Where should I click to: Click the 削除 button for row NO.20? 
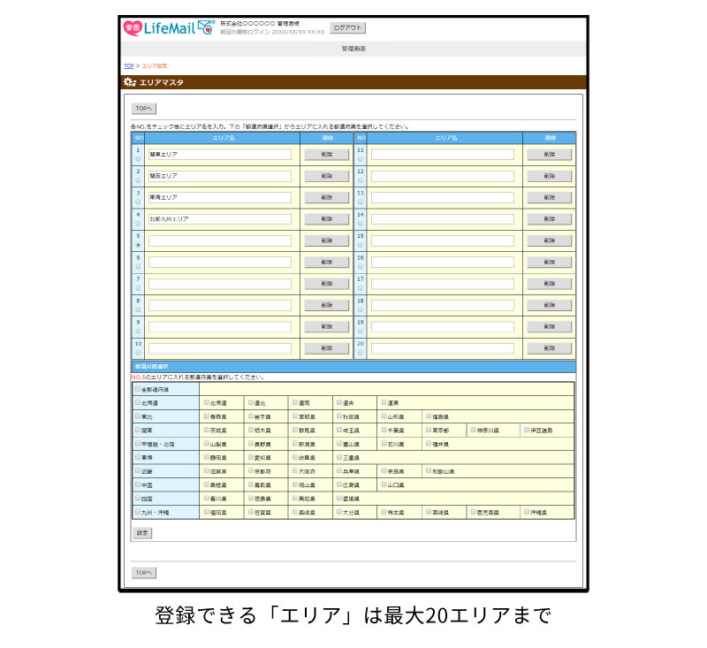pyautogui.click(x=551, y=348)
